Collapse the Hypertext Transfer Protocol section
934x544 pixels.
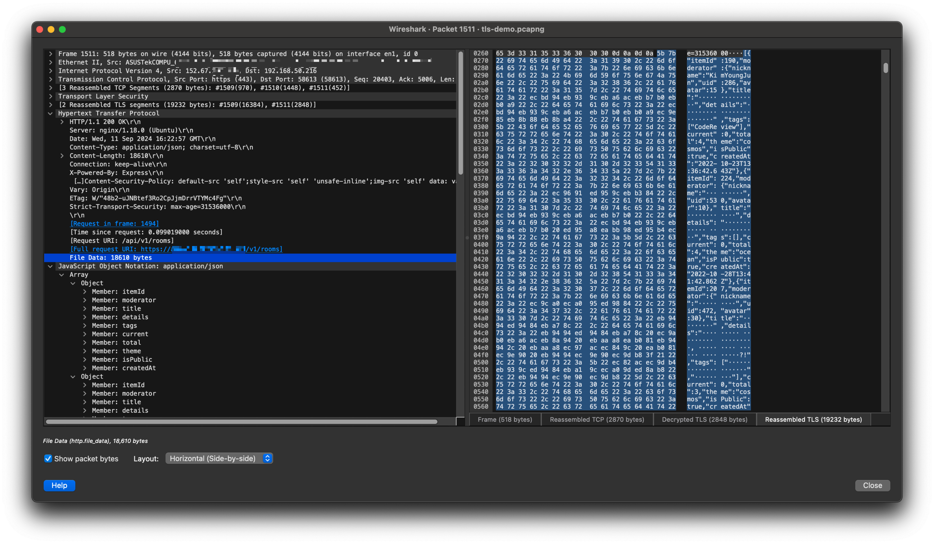(x=50, y=113)
